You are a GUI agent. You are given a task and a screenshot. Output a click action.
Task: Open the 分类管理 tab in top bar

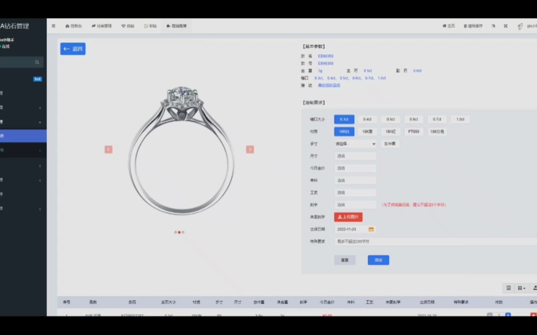click(x=102, y=26)
